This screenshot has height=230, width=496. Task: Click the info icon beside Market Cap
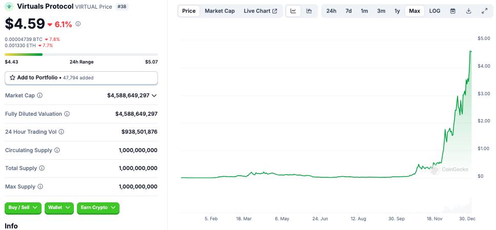(x=40, y=95)
